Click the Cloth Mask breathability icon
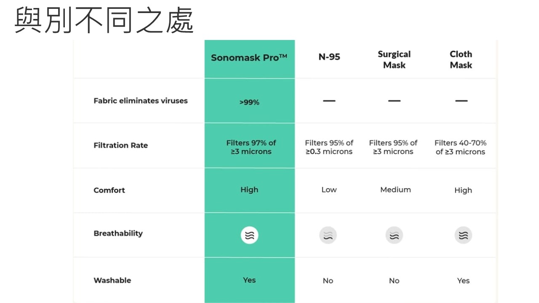This screenshot has height=303, width=539. [463, 235]
